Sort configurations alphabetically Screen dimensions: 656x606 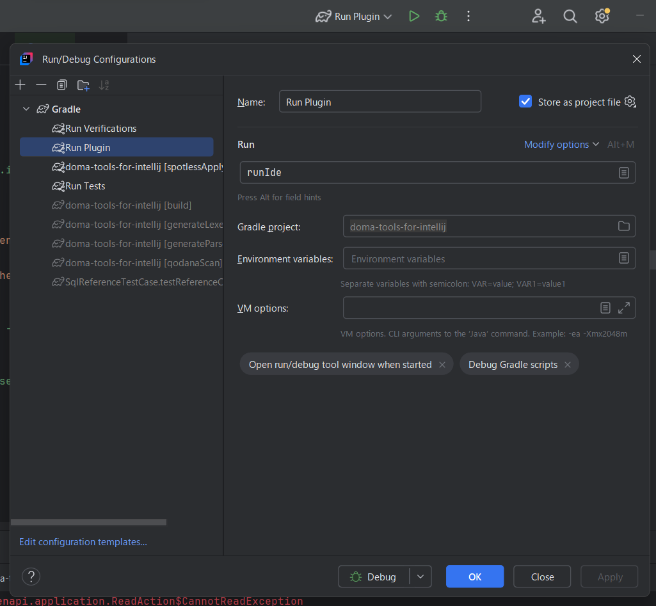pyautogui.click(x=104, y=85)
